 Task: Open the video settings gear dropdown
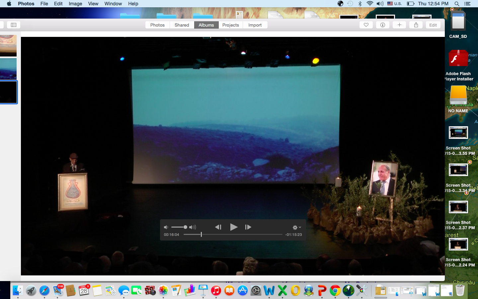296,227
